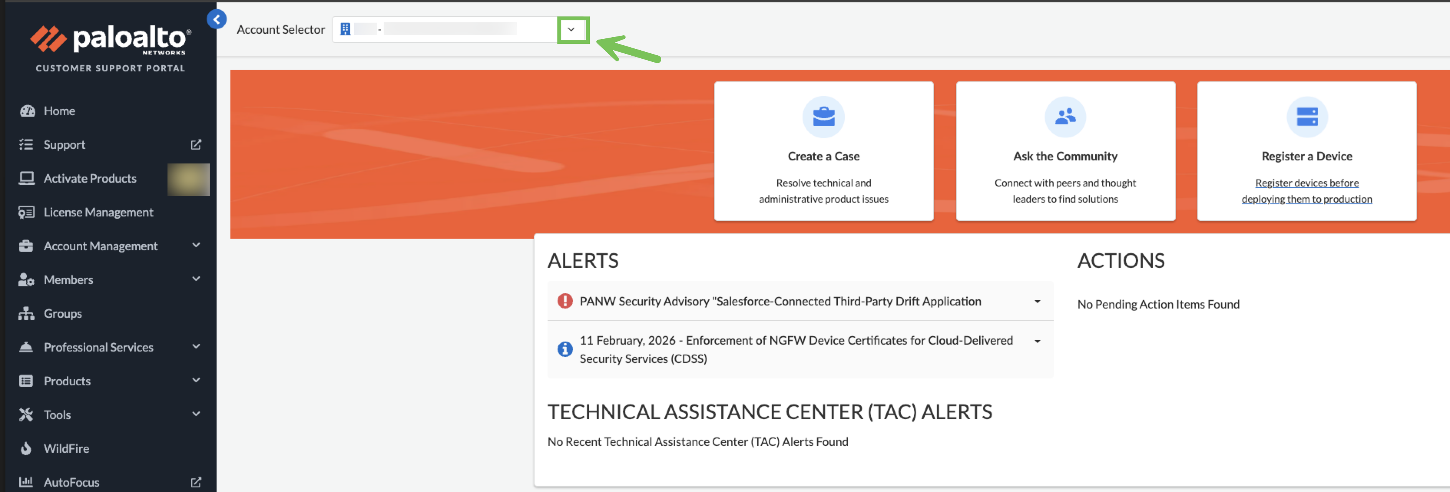Open License Management page
The image size is (1450, 492).
pos(98,212)
